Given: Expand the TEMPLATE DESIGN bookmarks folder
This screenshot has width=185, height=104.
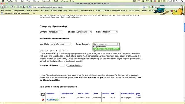Looking at the screenshot, I should coord(103,11).
